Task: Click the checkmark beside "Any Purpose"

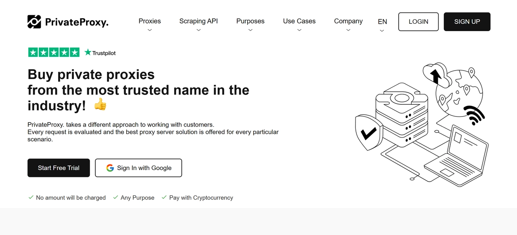Action: 116,197
